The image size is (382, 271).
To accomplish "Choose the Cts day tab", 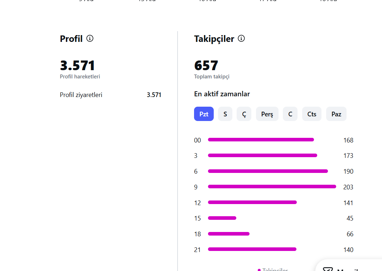I will 312,114.
